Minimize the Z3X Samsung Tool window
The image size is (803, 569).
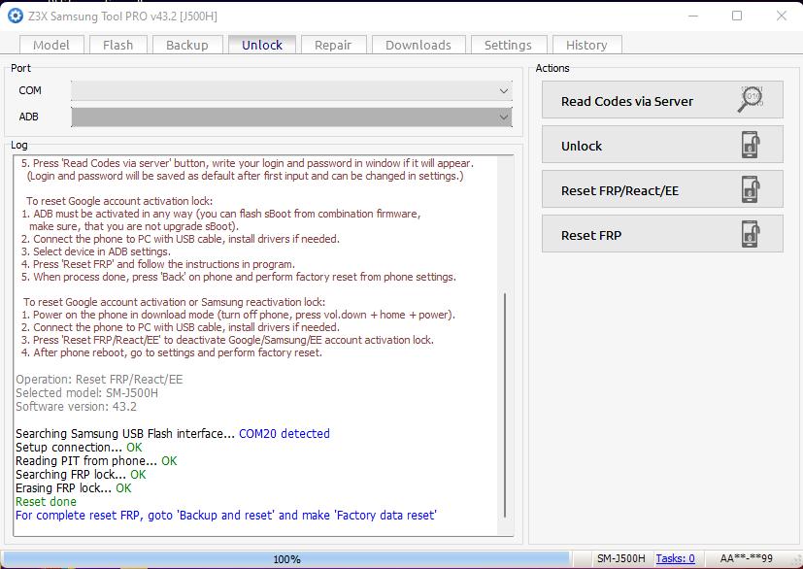[x=693, y=16]
